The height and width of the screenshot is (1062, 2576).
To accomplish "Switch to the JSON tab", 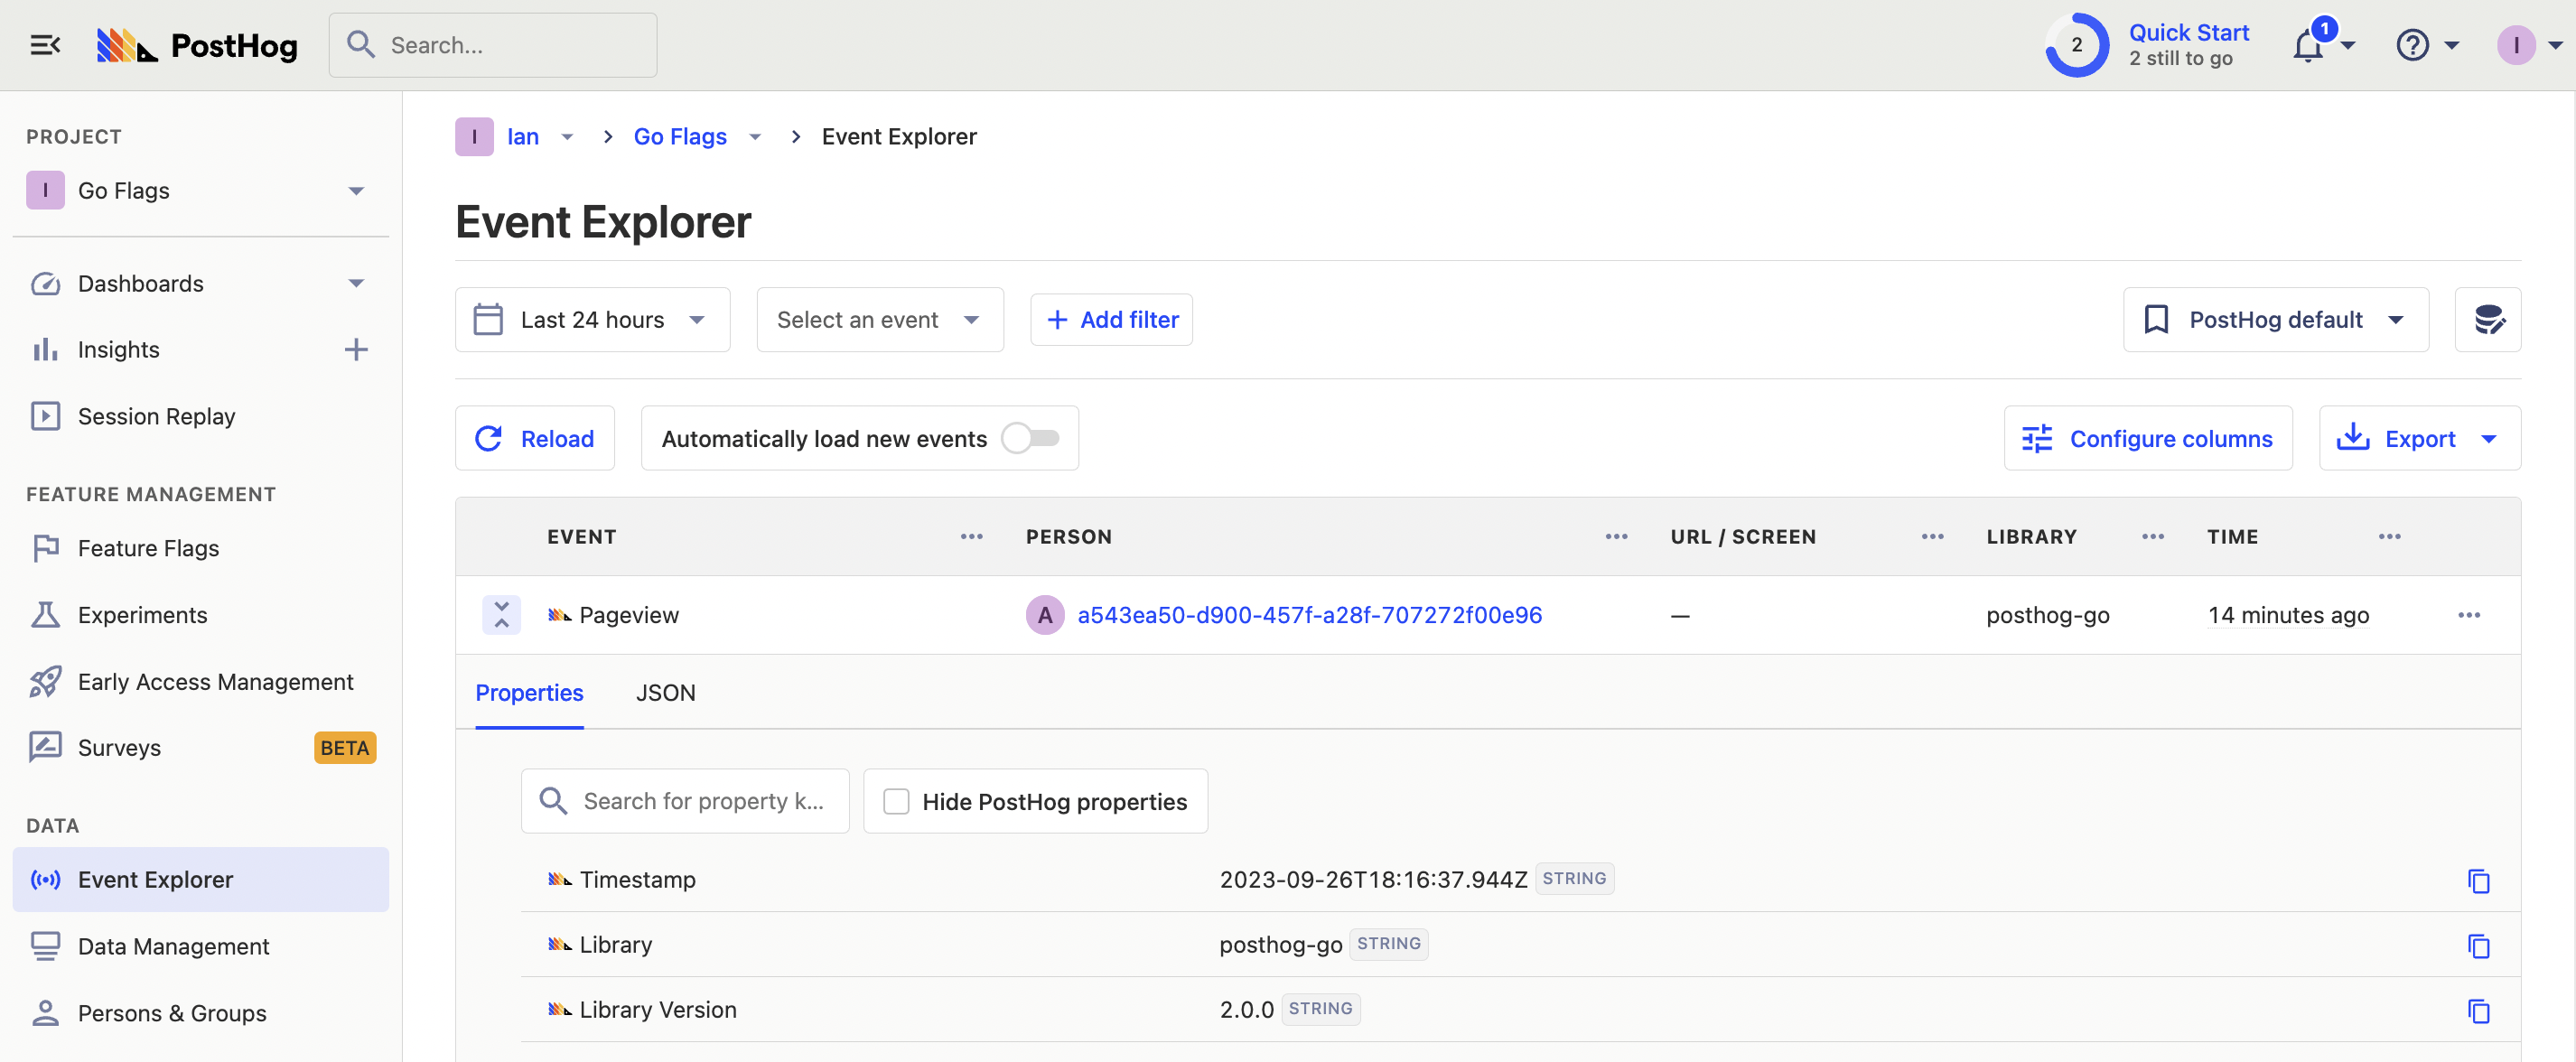I will coord(665,693).
